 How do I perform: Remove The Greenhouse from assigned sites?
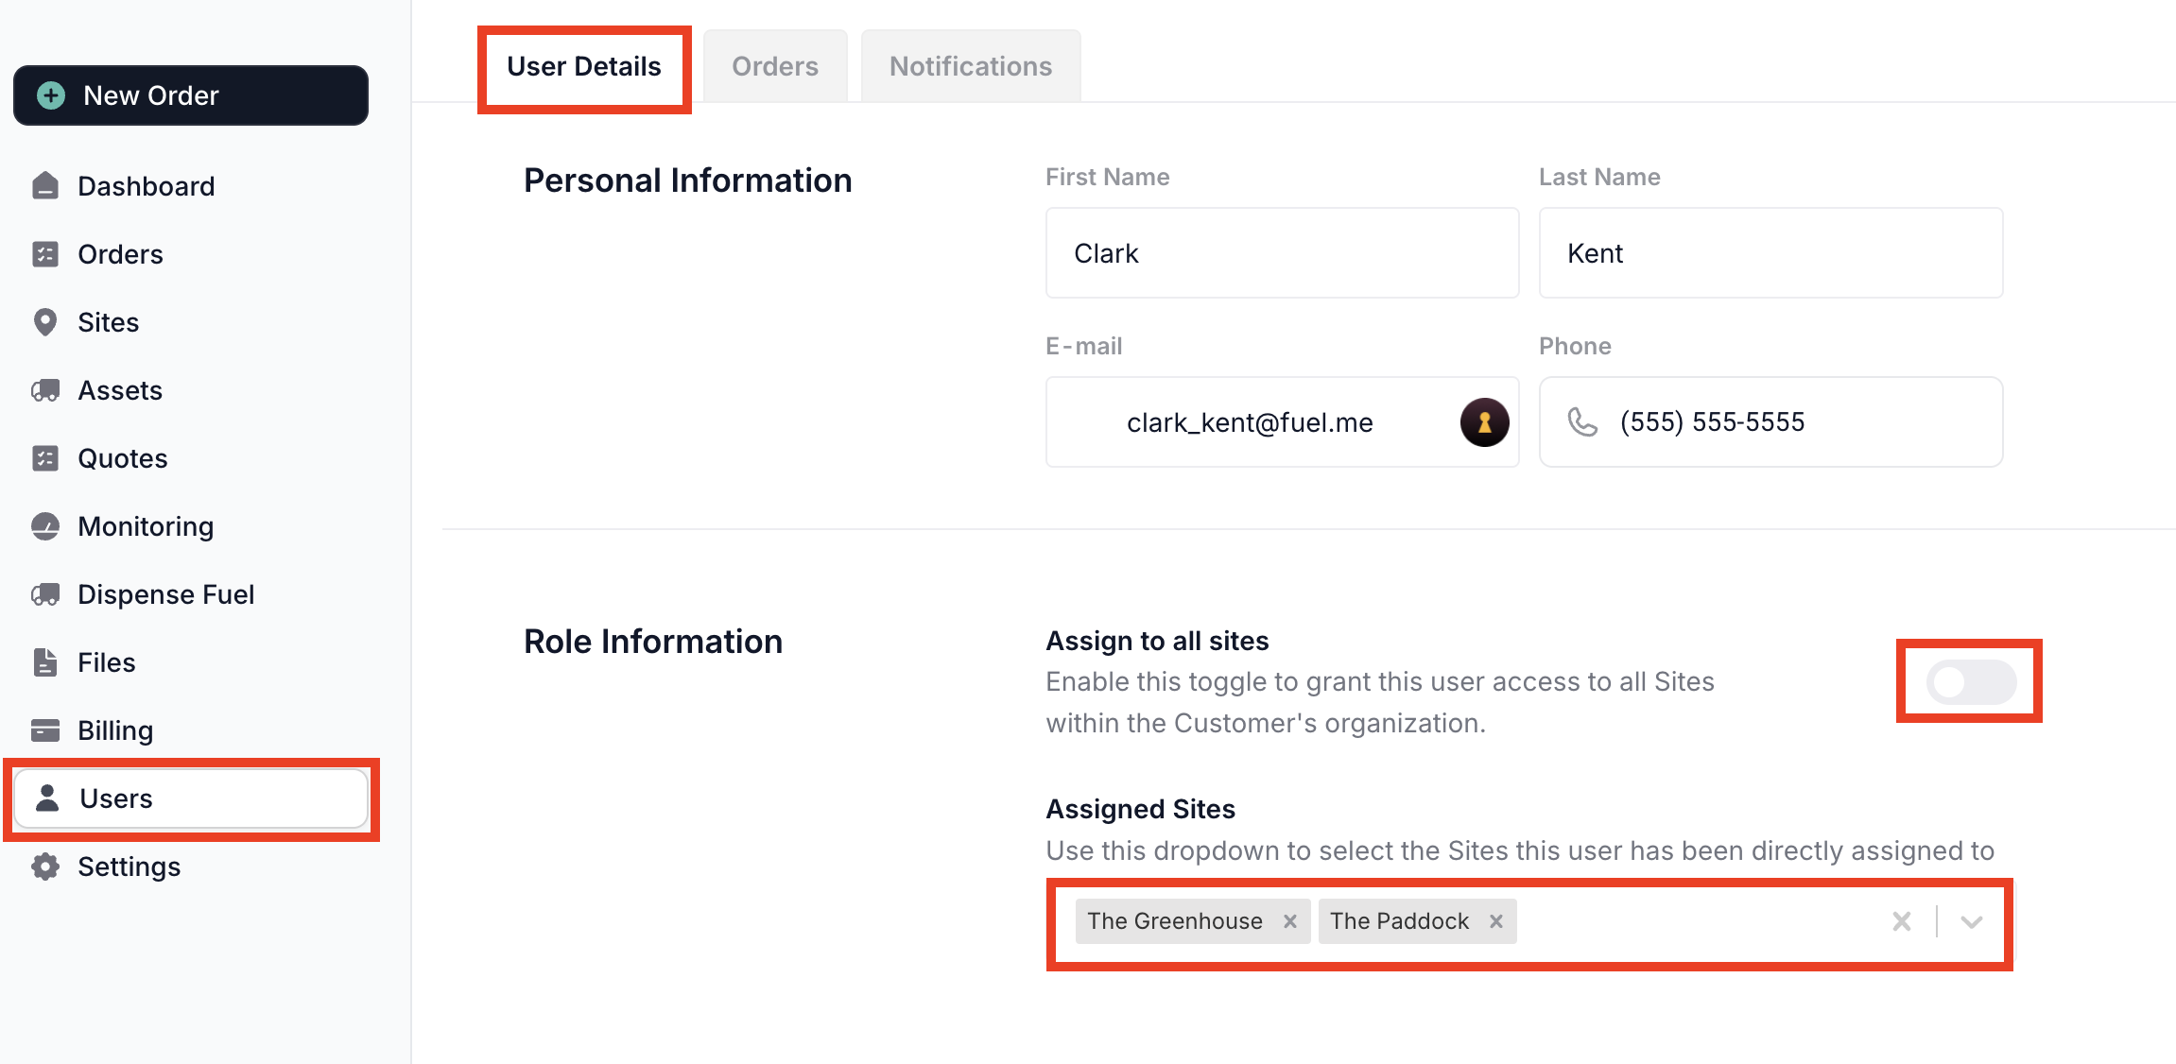click(1289, 921)
